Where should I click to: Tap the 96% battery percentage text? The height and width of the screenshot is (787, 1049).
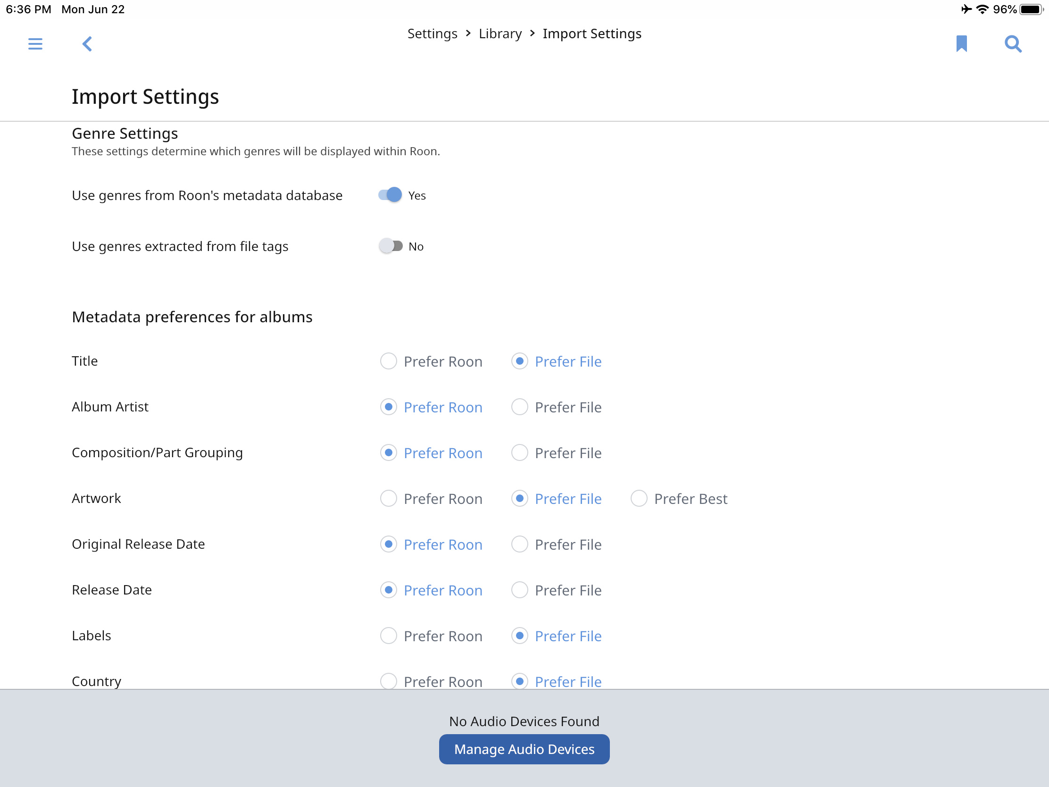click(x=1004, y=9)
